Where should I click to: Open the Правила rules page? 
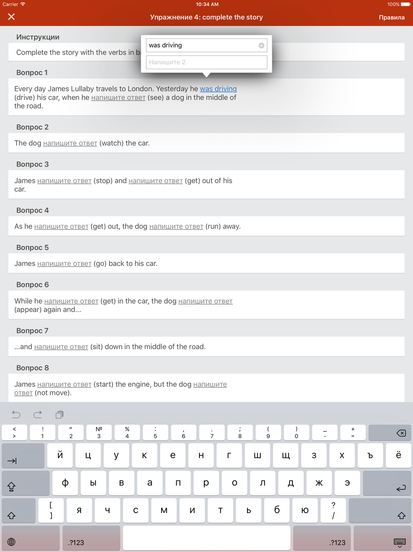(392, 17)
